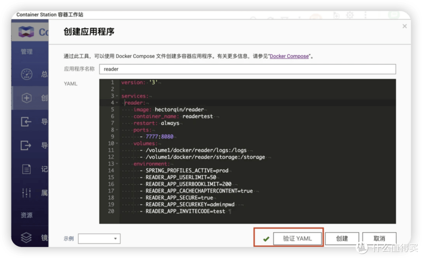Click the 创建 button
This screenshot has height=258, width=422.
click(x=342, y=238)
